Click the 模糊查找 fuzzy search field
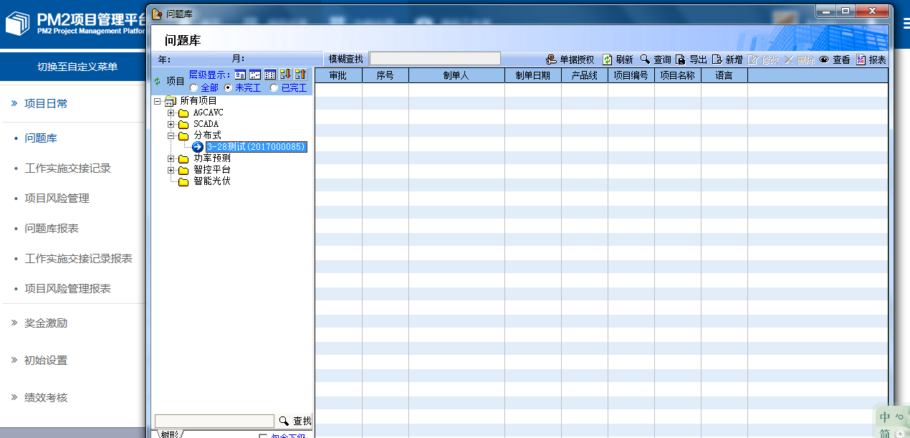910x438 pixels. 434,59
